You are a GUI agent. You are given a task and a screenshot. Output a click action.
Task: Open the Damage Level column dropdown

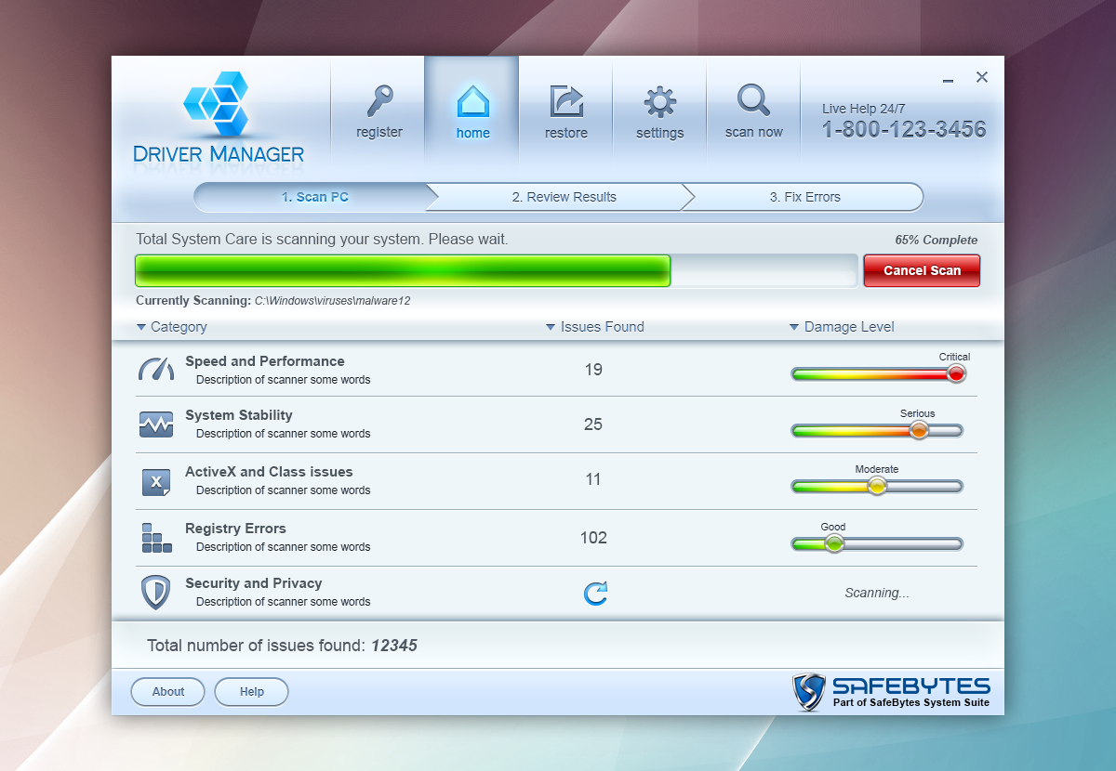794,327
